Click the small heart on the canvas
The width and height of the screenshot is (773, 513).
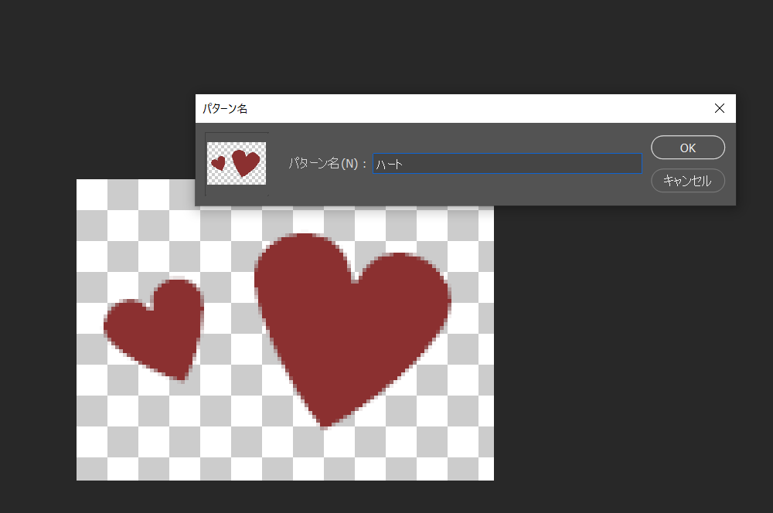point(155,329)
